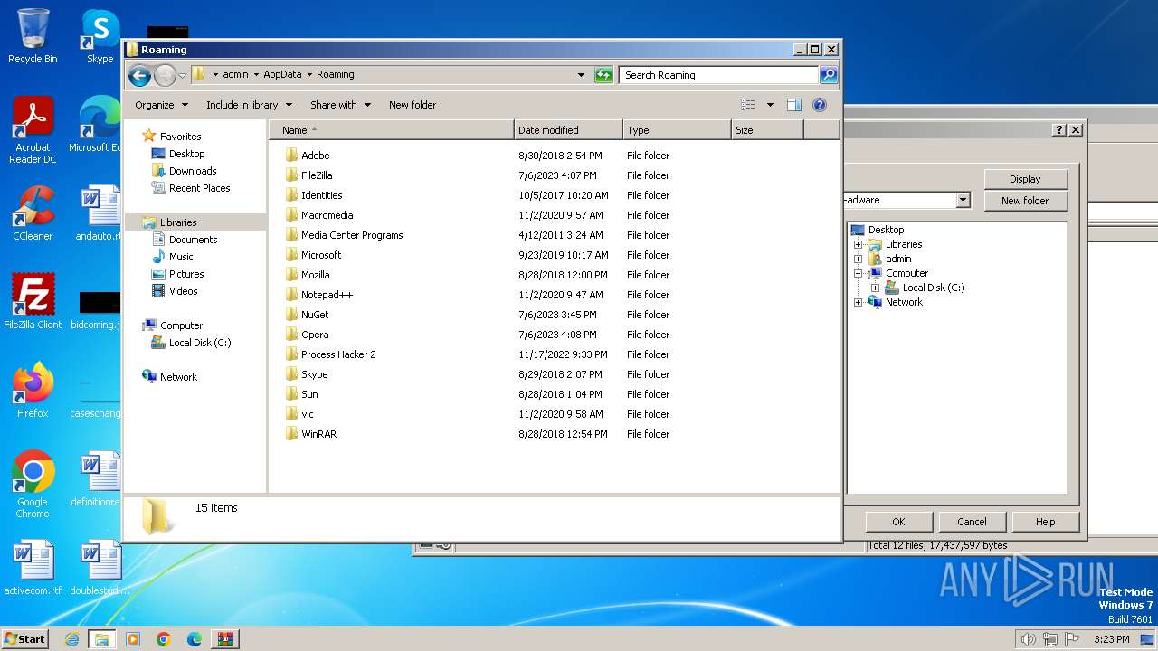Open the path combo box in dialog

click(963, 200)
